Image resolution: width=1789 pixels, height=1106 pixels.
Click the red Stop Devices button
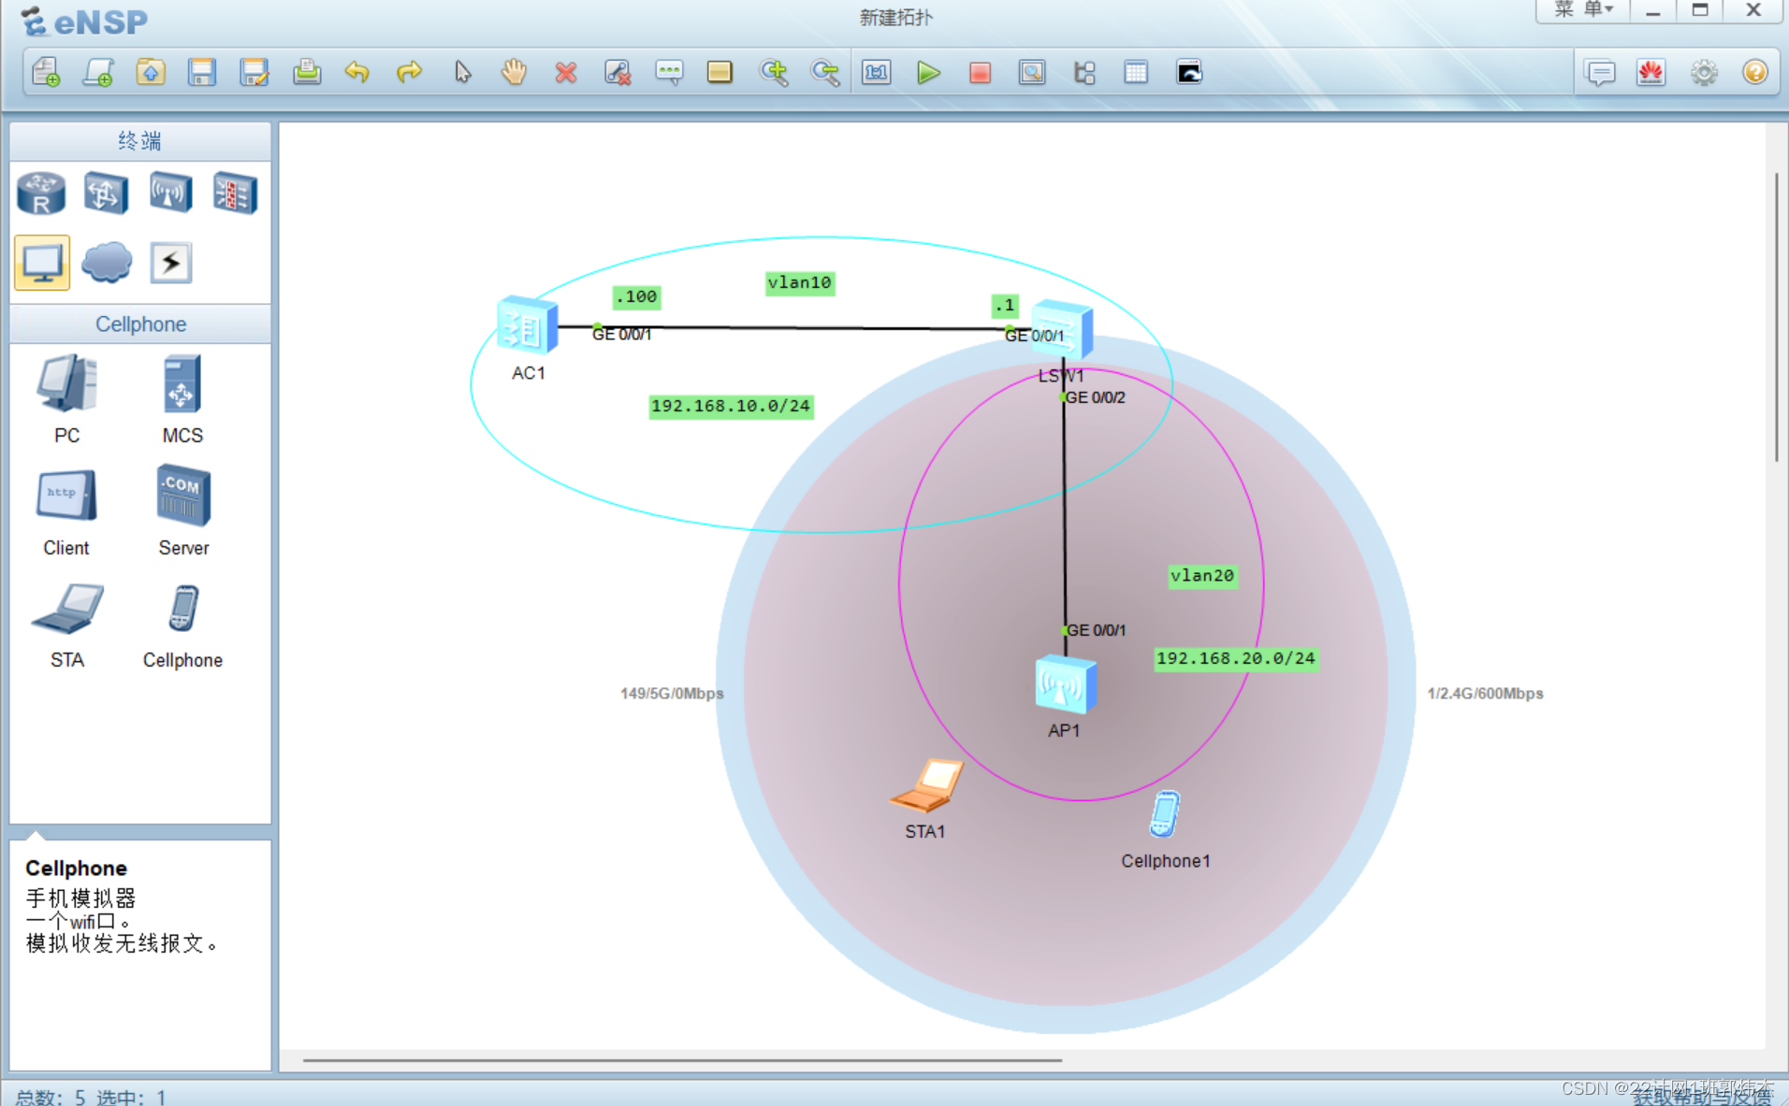click(980, 72)
